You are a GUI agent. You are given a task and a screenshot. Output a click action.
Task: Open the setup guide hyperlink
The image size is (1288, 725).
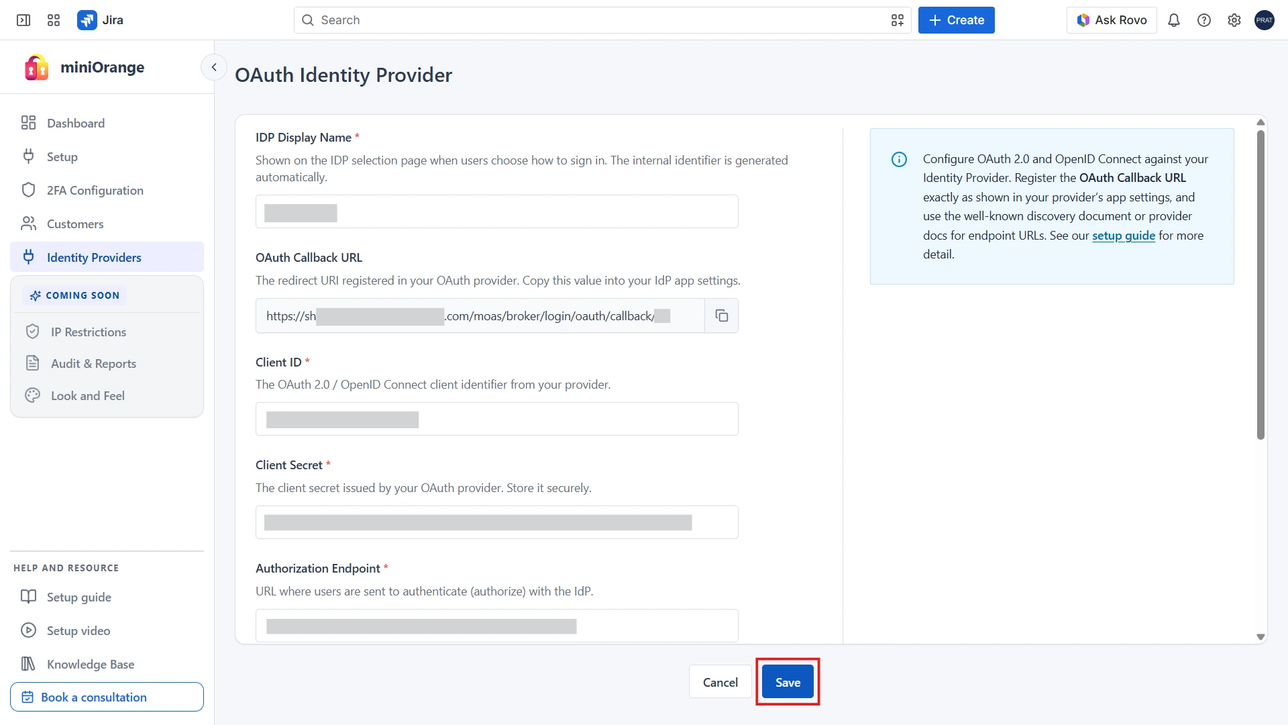1124,236
